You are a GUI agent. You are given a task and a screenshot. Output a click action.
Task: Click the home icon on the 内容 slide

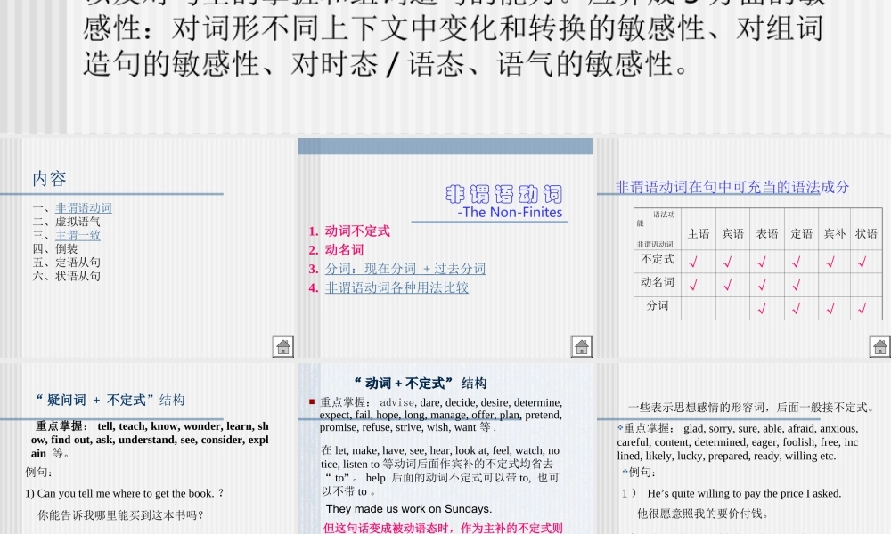coord(283,346)
